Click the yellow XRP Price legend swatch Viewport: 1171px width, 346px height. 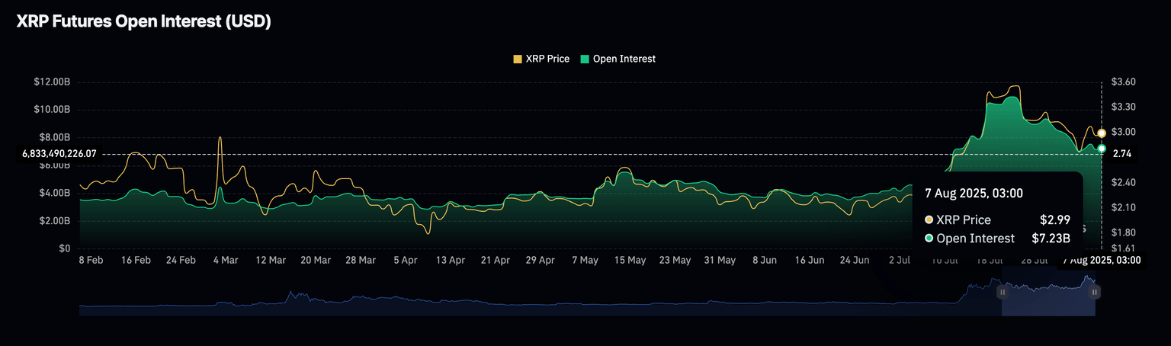[x=518, y=59]
